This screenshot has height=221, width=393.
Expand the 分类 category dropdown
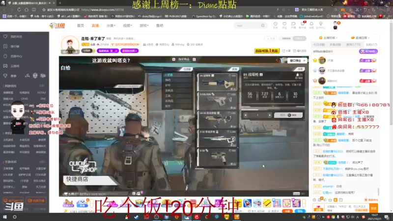[111, 26]
